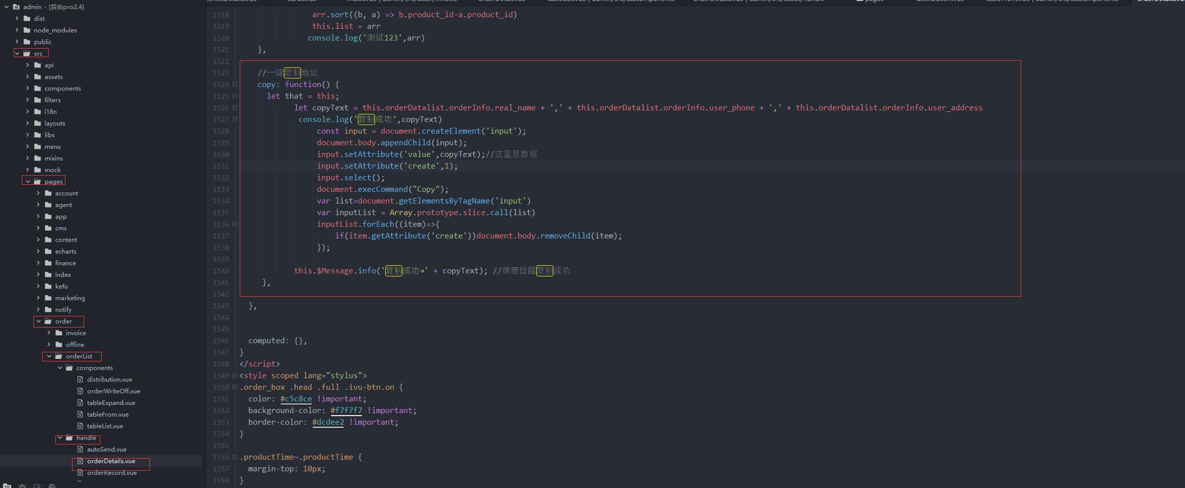Open tableFrom.vue in the file tree
This screenshot has height=488, width=1185.
point(108,414)
